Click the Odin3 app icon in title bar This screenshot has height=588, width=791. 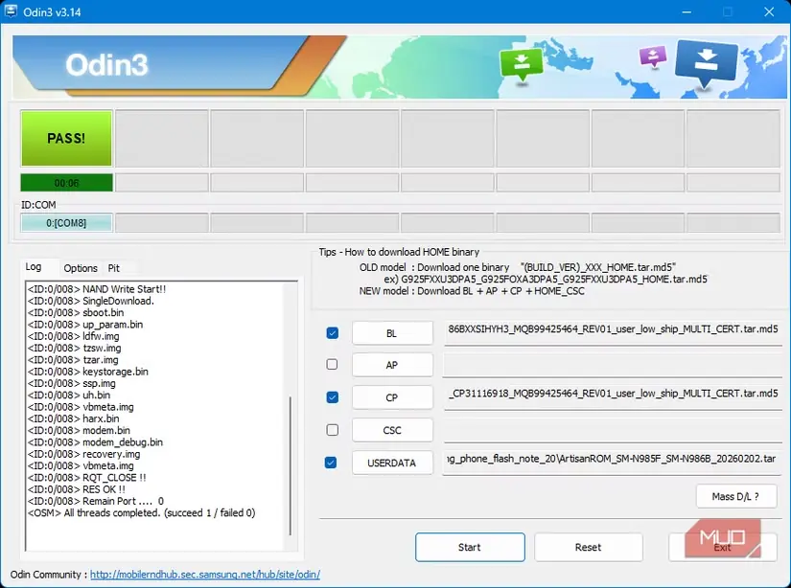11,11
